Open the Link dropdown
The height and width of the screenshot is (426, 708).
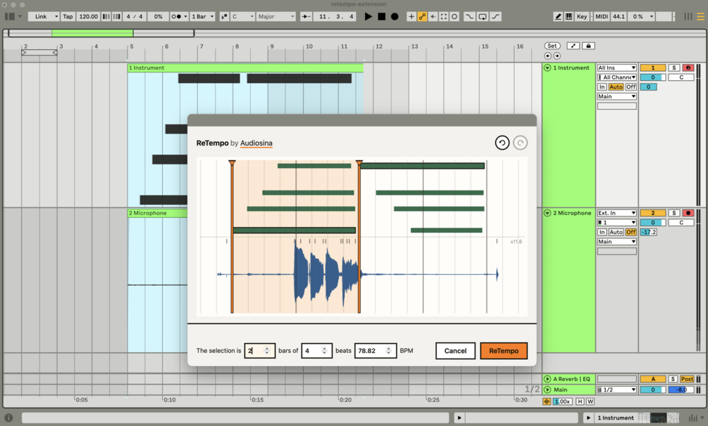pos(44,17)
